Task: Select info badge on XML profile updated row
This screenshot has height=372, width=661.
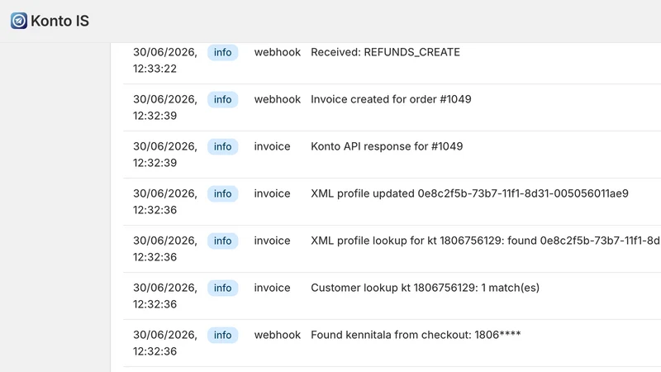Action: [222, 193]
